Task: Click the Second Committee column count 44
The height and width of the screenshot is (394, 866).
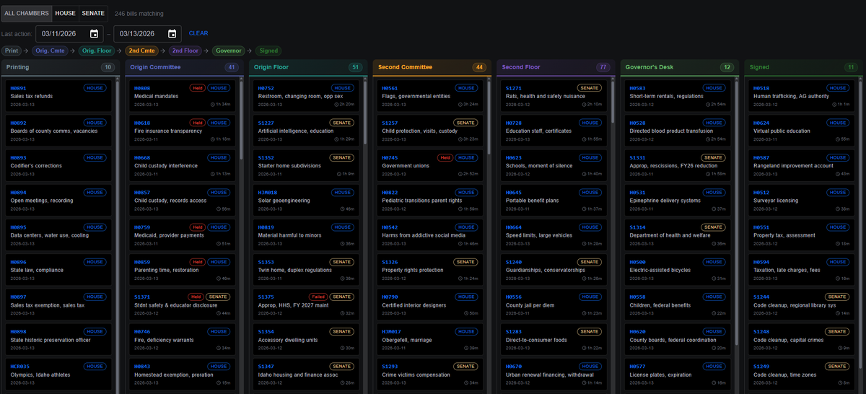Action: pos(479,67)
